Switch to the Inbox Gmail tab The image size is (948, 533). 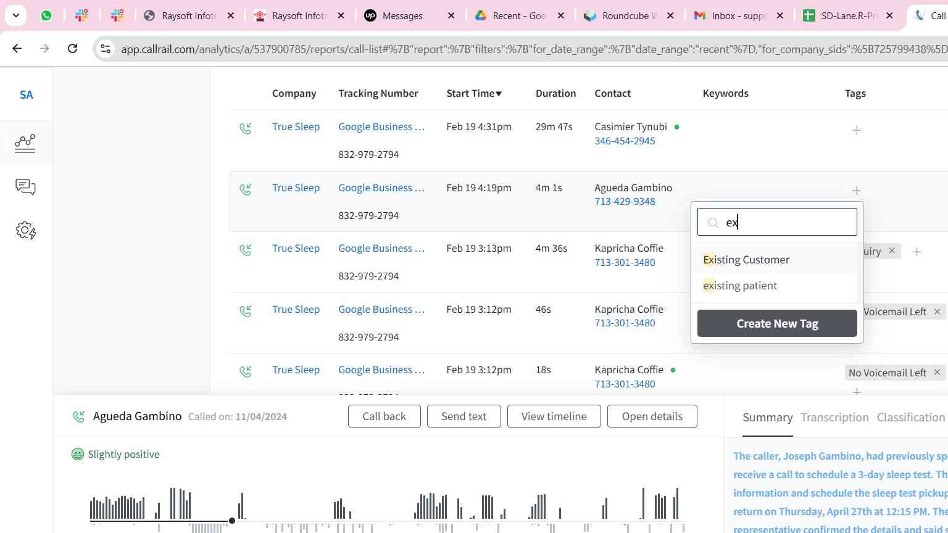(x=739, y=15)
